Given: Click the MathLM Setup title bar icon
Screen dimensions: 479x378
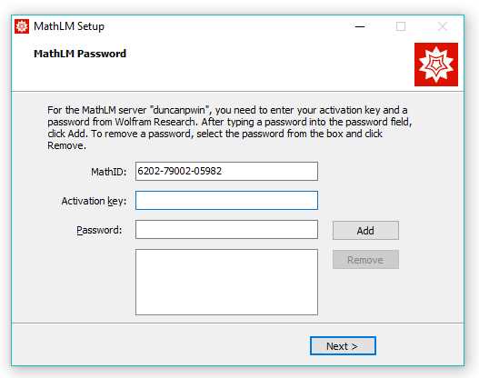Looking at the screenshot, I should 22,26.
